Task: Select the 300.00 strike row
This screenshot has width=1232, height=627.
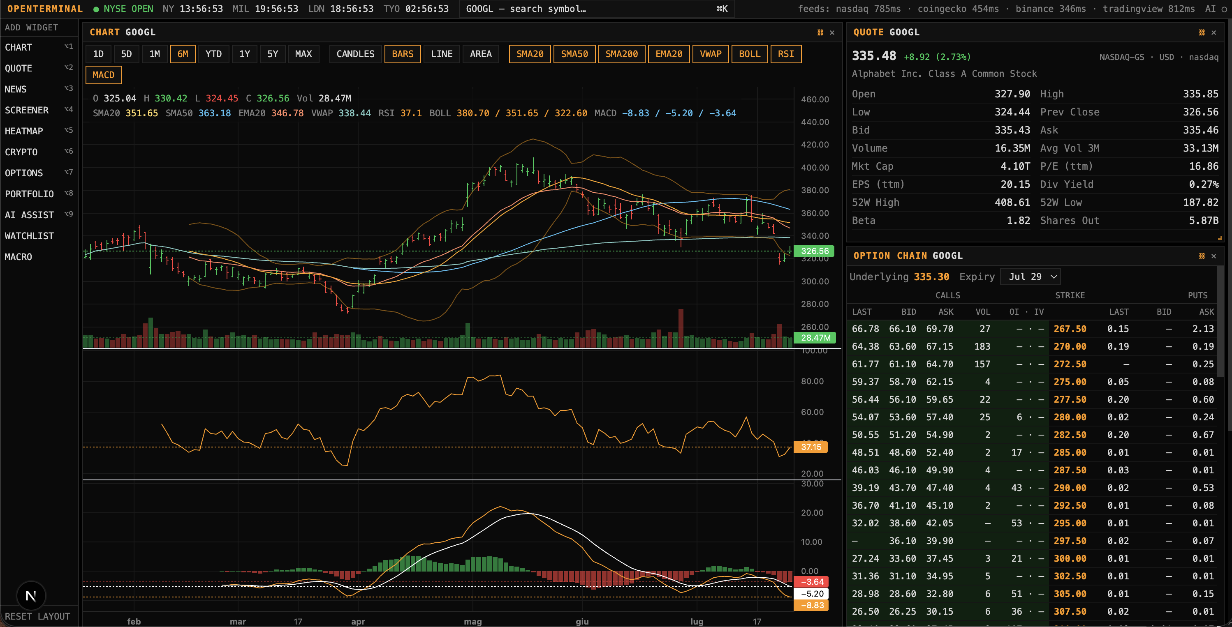Action: pyautogui.click(x=1032, y=559)
